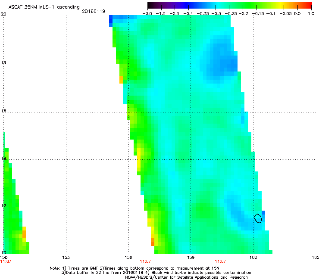Image resolution: width=319 pixels, height=280 pixels.
Task: Pick the cyan colorbar segment above -0.3
Action: click(x=216, y=6)
